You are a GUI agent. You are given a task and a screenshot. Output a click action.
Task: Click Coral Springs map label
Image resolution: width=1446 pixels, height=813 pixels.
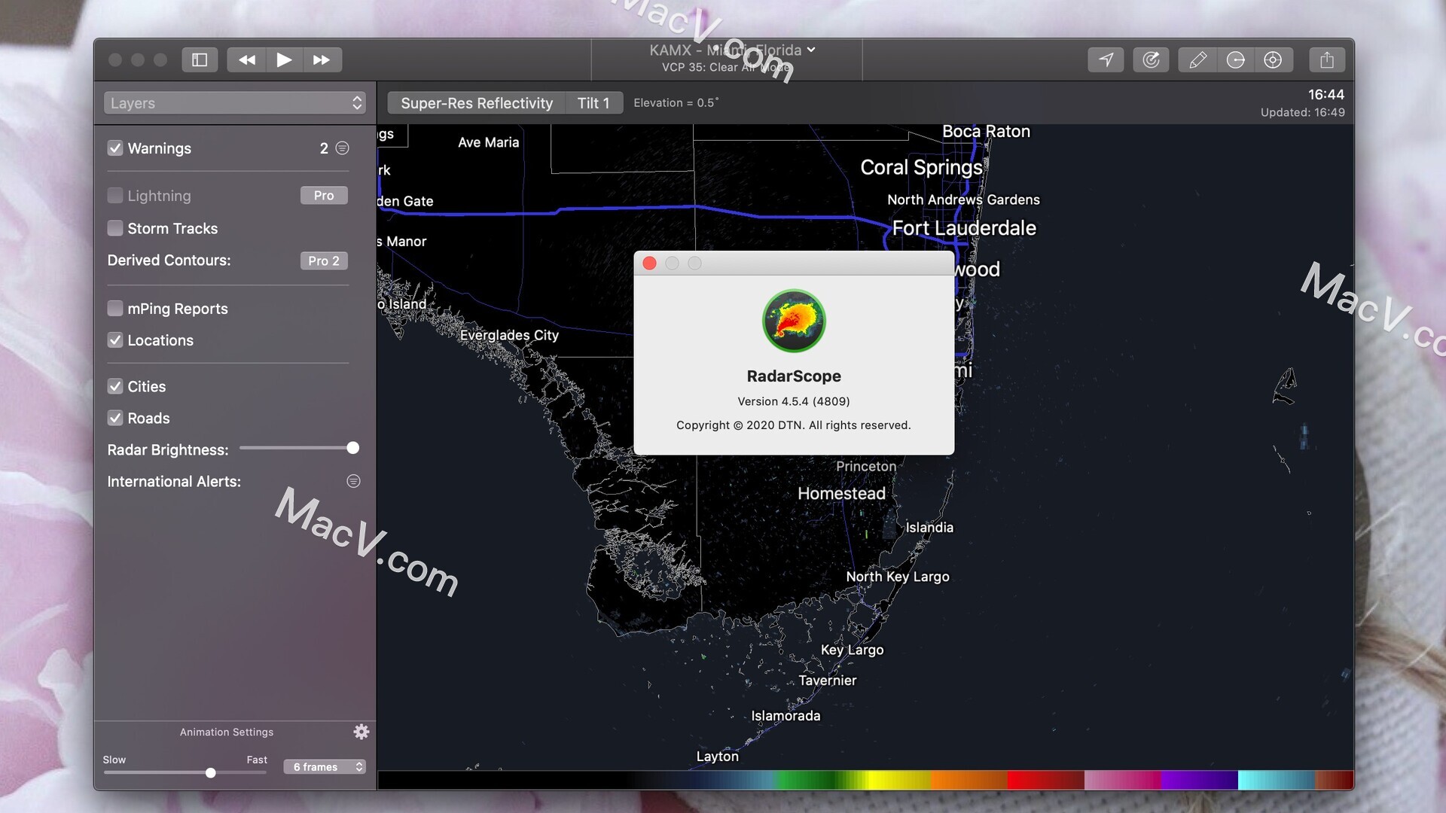tap(922, 167)
